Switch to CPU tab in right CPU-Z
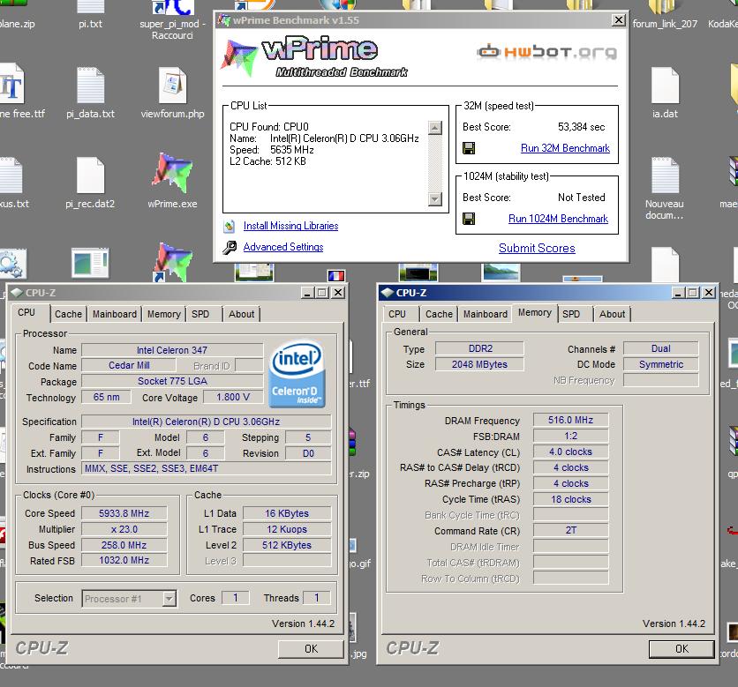 point(396,314)
